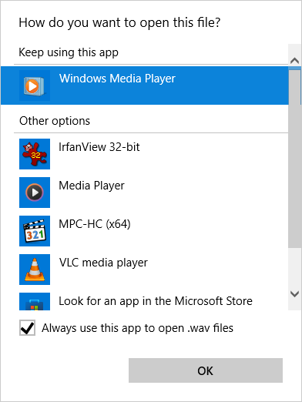This screenshot has width=302, height=402.
Task: Click the empty scrollbar track below the thumb
Action: tap(294, 267)
